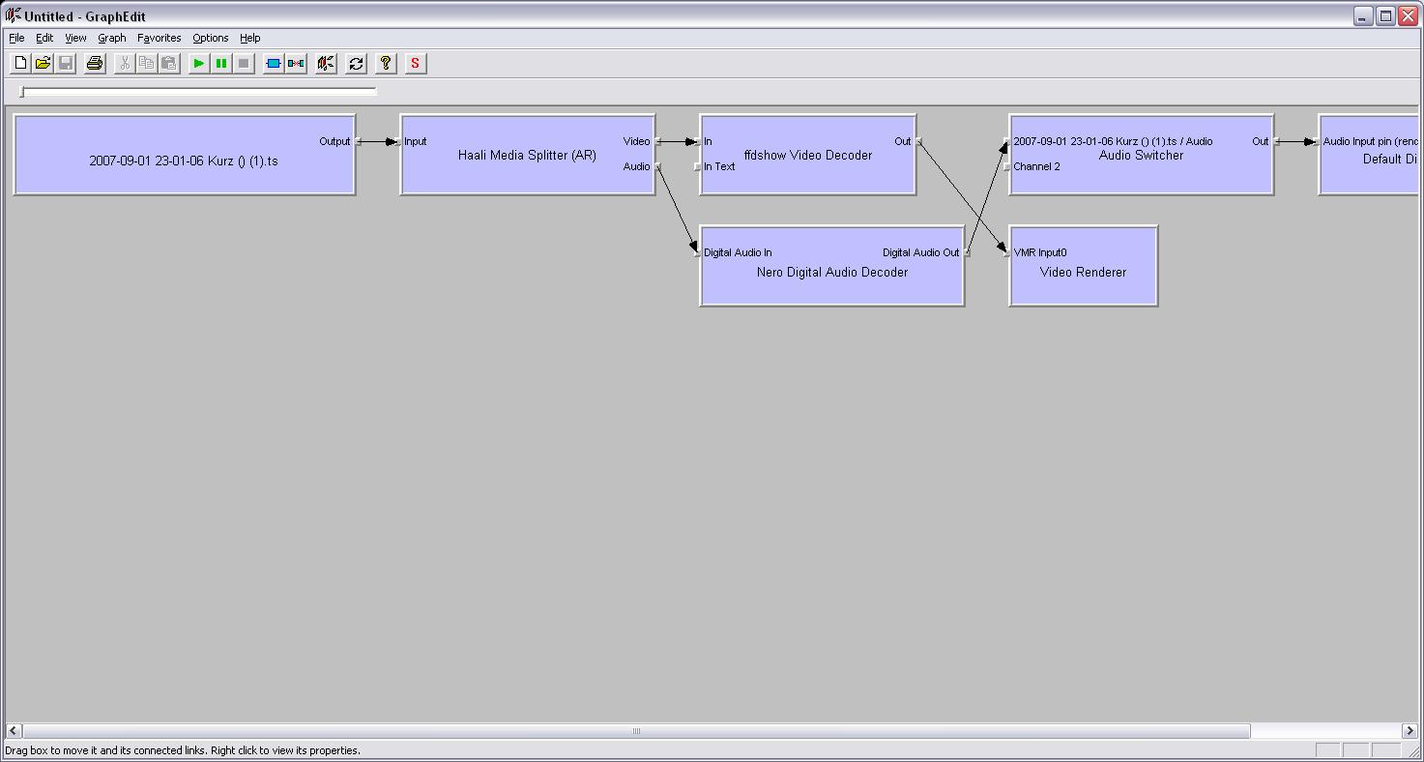
Task: Open the Options menu
Action: (x=210, y=38)
